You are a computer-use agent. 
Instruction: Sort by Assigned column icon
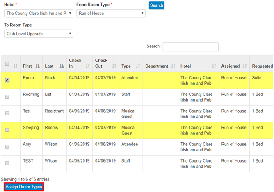[245, 66]
